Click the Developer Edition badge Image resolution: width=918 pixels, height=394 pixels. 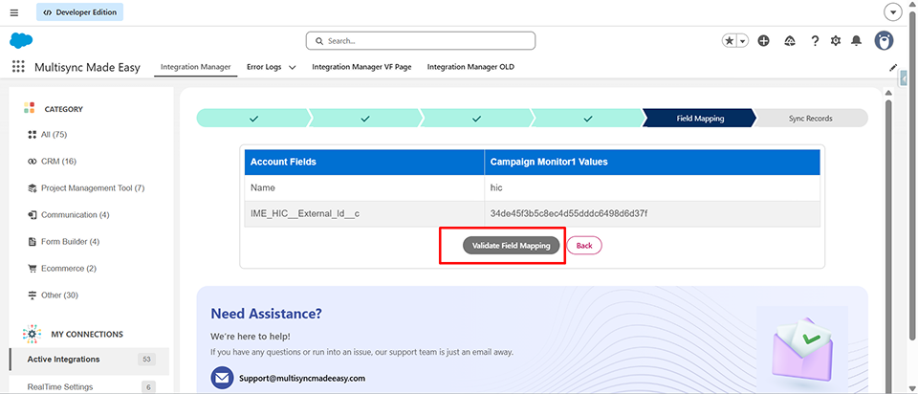[79, 12]
